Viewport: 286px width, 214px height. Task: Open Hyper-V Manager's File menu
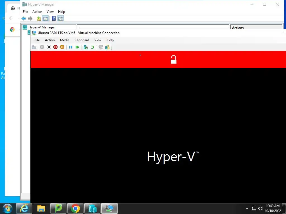[25, 12]
